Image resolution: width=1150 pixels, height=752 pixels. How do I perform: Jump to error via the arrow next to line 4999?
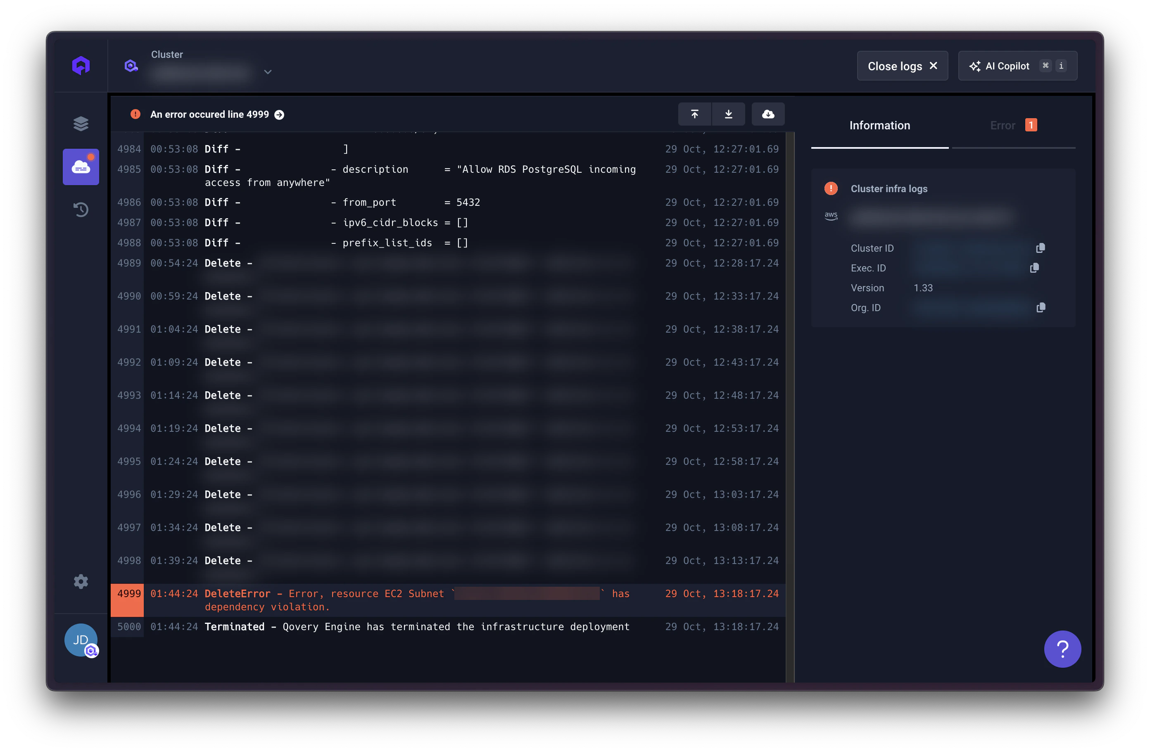coord(279,114)
